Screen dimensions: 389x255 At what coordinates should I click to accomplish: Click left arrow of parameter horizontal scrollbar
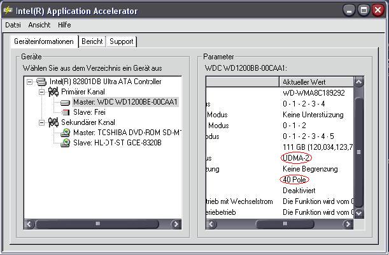pyautogui.click(x=211, y=224)
